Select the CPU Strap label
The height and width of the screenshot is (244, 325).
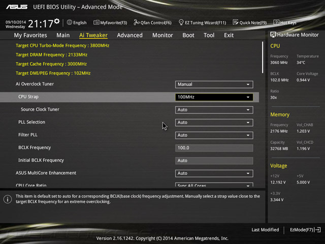(28, 97)
